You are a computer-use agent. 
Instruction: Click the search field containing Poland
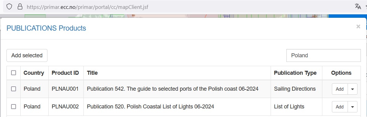tap(323, 55)
